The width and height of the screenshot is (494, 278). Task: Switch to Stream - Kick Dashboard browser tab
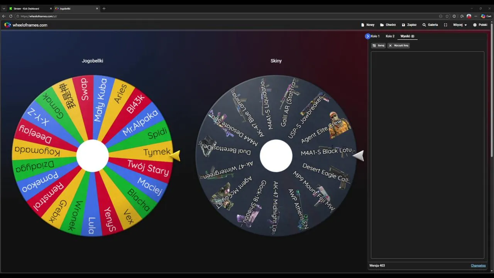pyautogui.click(x=30, y=8)
